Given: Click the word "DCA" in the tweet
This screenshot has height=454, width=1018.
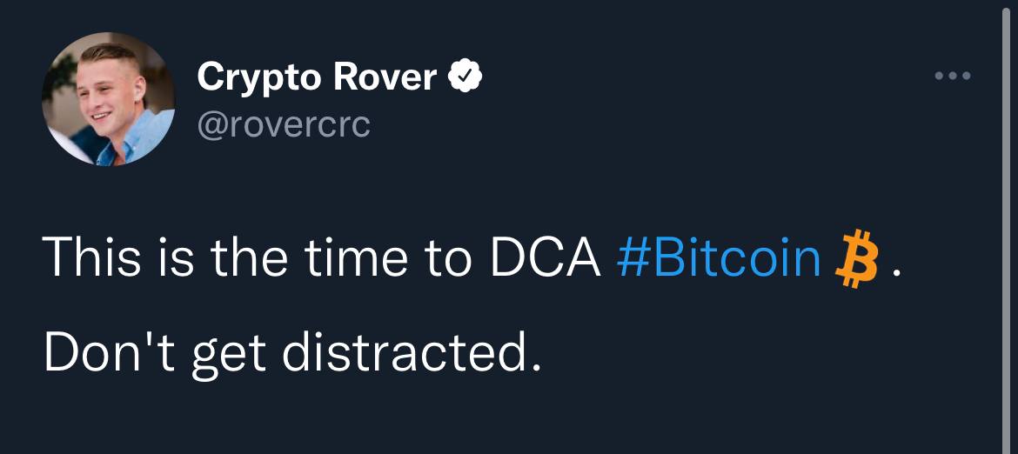Looking at the screenshot, I should pos(546,257).
